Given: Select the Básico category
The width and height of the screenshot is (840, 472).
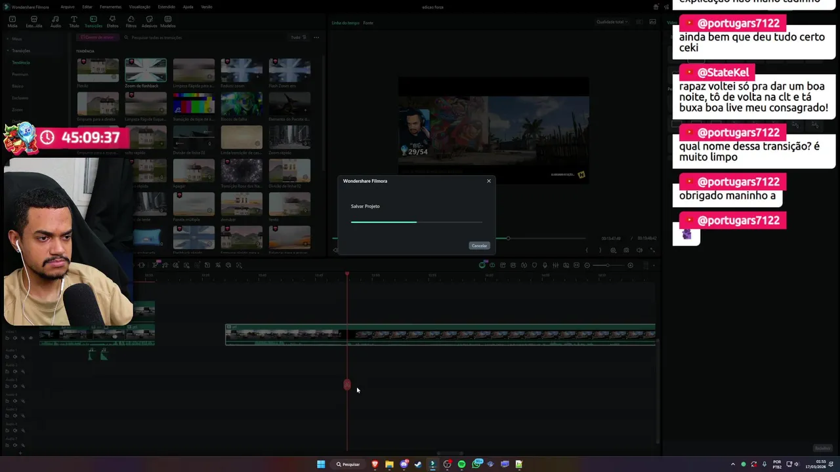Looking at the screenshot, I should pos(18,86).
